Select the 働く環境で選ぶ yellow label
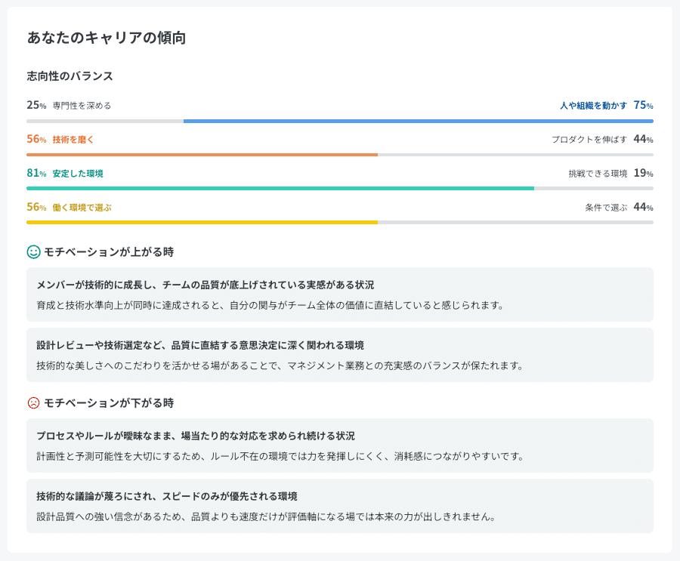The height and width of the screenshot is (561, 680). (x=82, y=208)
